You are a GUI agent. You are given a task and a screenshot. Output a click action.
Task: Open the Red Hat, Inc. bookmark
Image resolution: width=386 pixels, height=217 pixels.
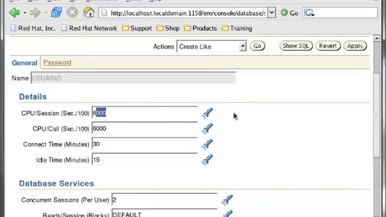(33, 28)
